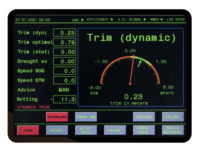This screenshot has height=152, width=200.
Task: Click the USB label in the header
Action: pyautogui.click(x=75, y=20)
